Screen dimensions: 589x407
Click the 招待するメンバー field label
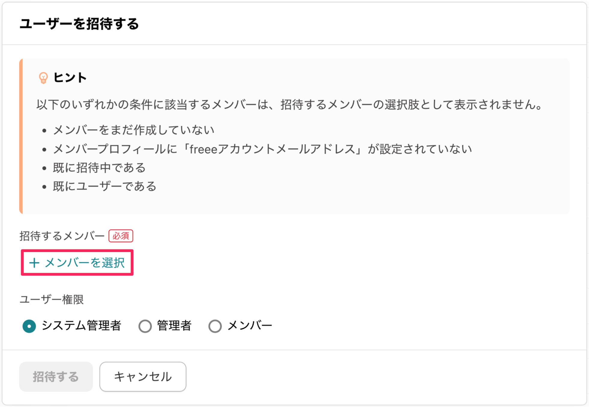click(x=62, y=236)
